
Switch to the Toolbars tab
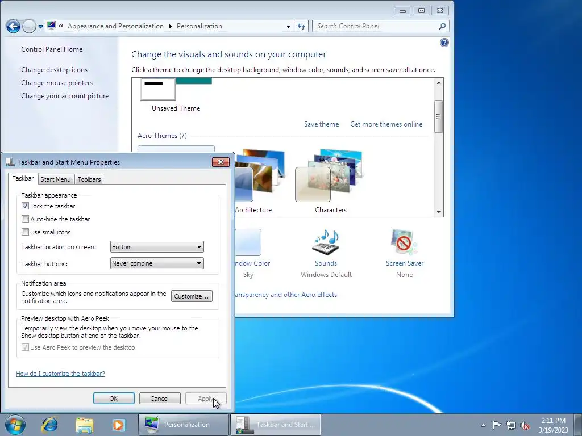[89, 179]
